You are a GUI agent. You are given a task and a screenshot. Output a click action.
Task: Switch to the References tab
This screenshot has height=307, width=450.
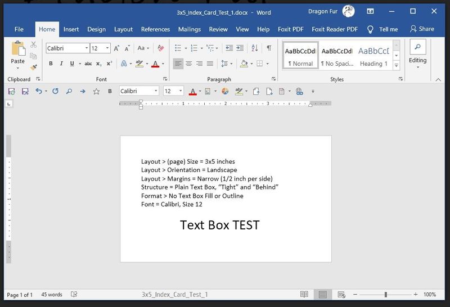[155, 29]
